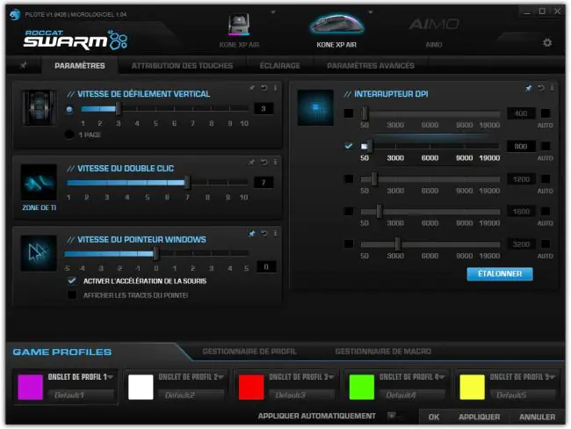
Task: Expand Onglet de profil 5 dropdown
Action: (x=552, y=376)
